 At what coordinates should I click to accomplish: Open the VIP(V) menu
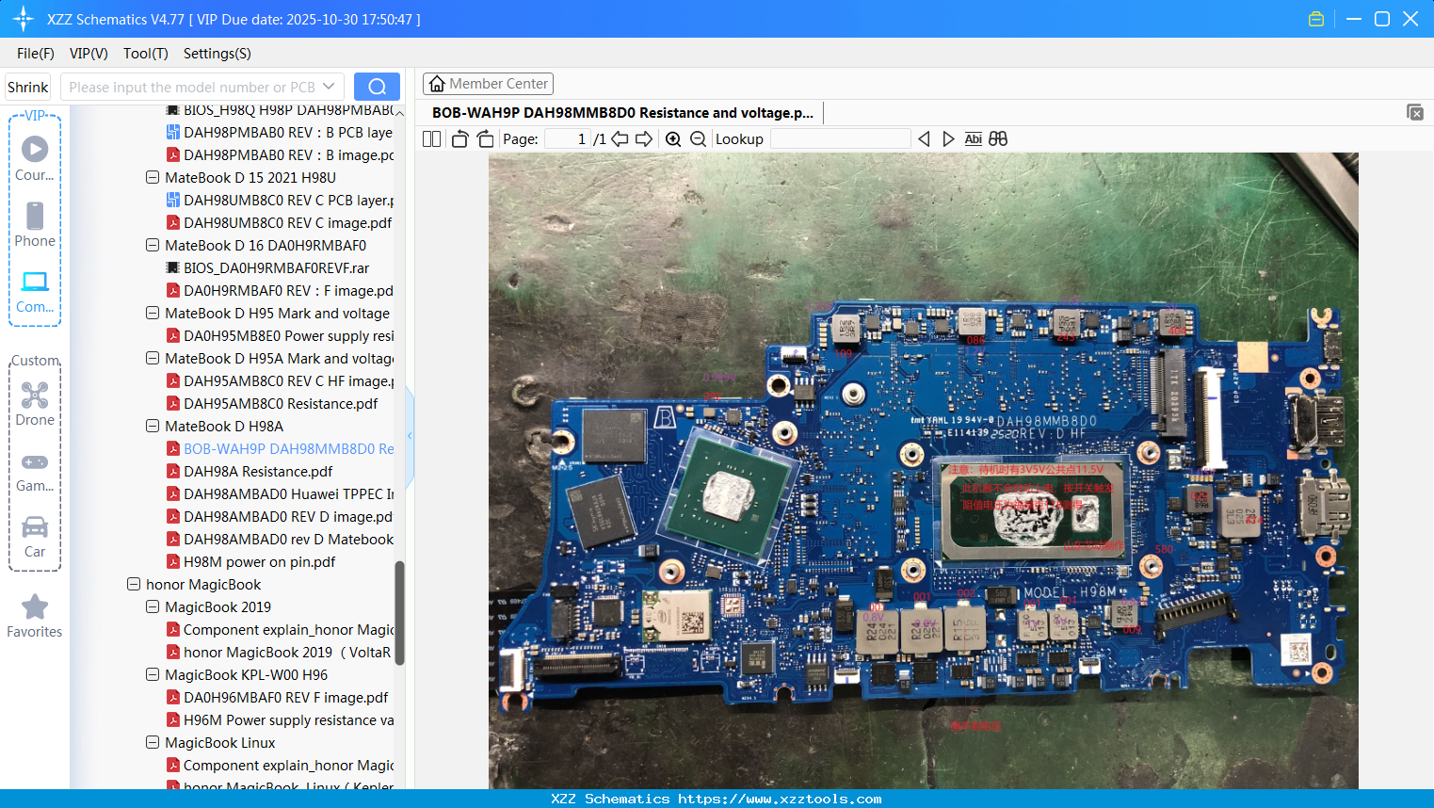tap(89, 54)
